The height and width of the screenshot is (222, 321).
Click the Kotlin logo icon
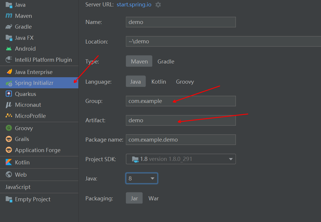pyautogui.click(x=9, y=162)
